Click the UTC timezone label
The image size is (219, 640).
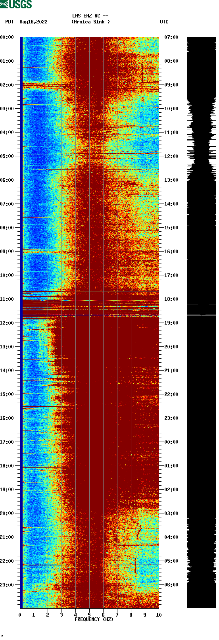pyautogui.click(x=164, y=22)
